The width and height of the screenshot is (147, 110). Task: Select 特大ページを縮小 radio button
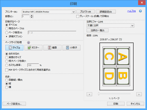pos(6,61)
